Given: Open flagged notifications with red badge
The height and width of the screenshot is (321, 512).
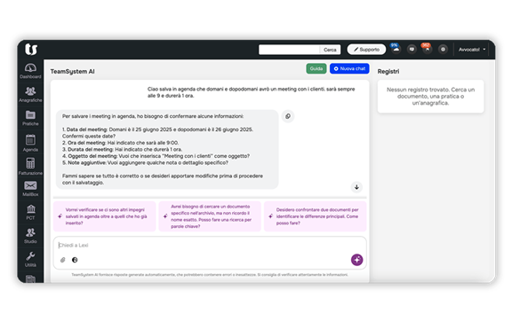Looking at the screenshot, I should pos(427,49).
